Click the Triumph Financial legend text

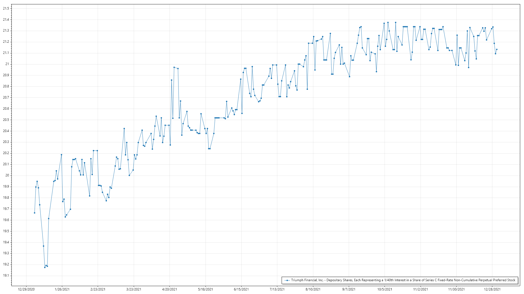pos(403,280)
